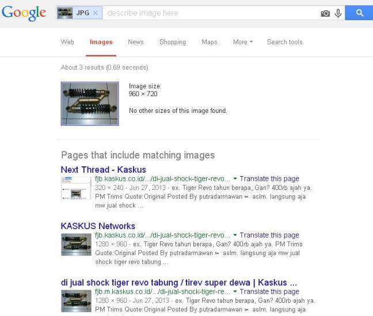Translate this page for Next Thread - Kaskus
Image resolution: width=373 pixels, height=316 pixels.
(269, 178)
